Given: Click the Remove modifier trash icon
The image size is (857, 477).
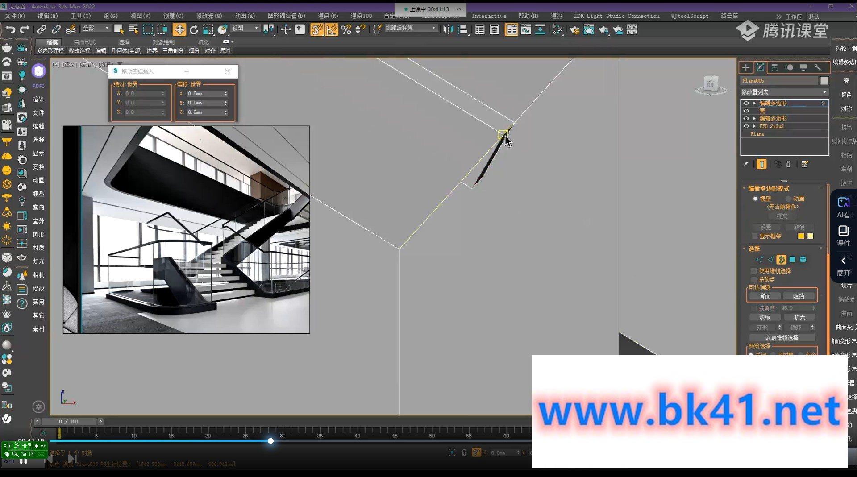Looking at the screenshot, I should pyautogui.click(x=788, y=164).
